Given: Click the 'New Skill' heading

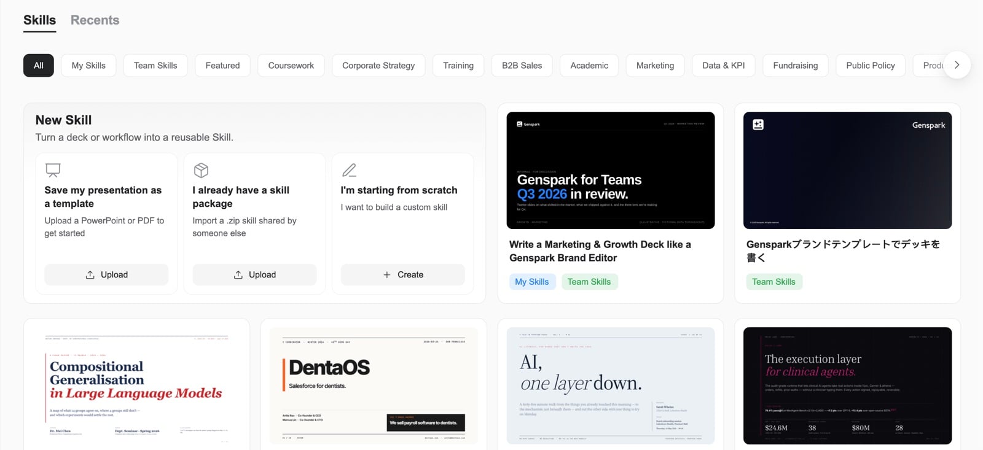Looking at the screenshot, I should click(63, 120).
